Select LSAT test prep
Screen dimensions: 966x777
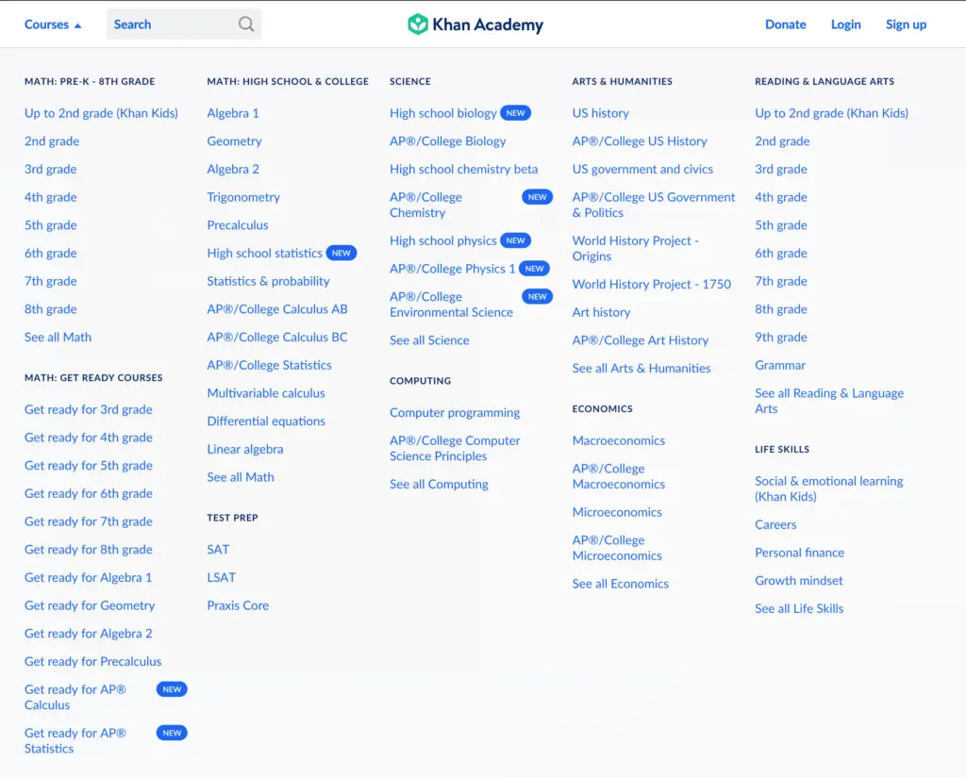(221, 577)
